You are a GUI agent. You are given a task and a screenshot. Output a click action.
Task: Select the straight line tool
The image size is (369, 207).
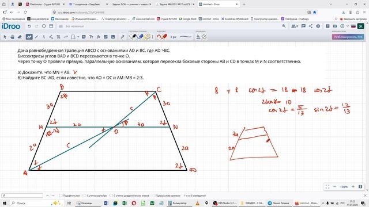click(36, 37)
